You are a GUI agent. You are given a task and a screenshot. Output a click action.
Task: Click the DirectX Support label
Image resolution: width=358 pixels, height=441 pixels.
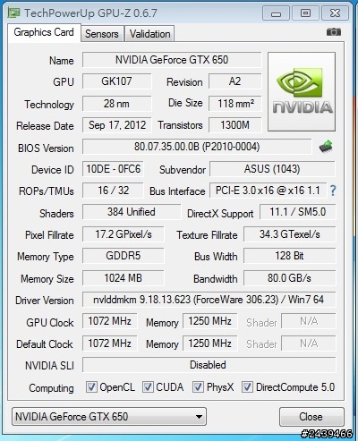coord(220,214)
